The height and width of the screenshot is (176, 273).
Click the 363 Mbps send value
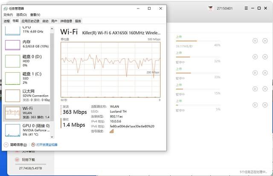75,112
